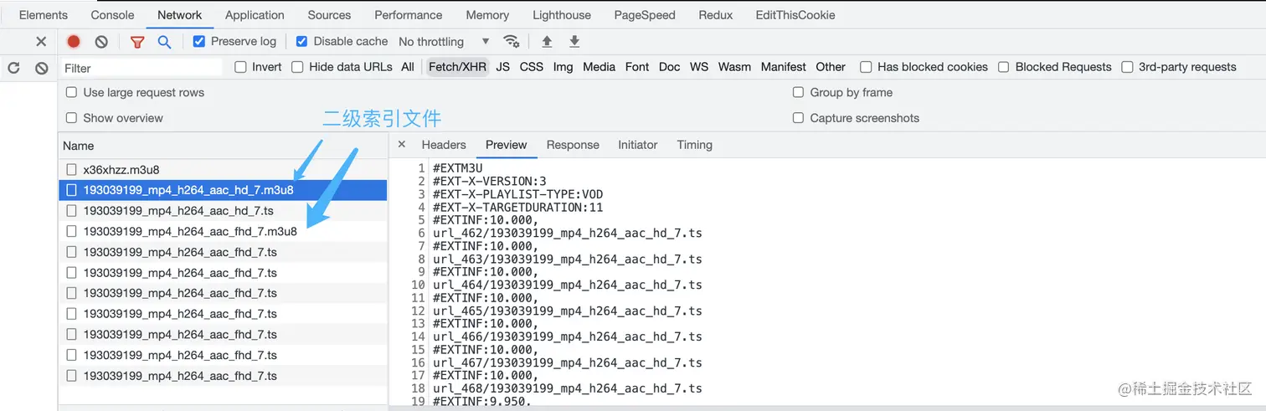
Task: Open the Lighthouse tab
Action: click(561, 14)
